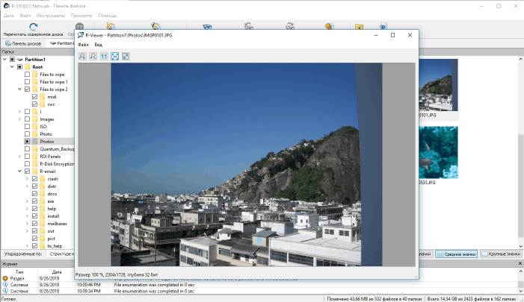Switch to the Панель дисков tab

[x=23, y=43]
